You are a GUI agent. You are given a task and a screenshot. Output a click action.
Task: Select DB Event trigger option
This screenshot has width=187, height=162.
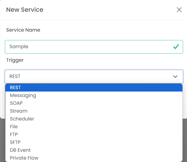[94, 150]
